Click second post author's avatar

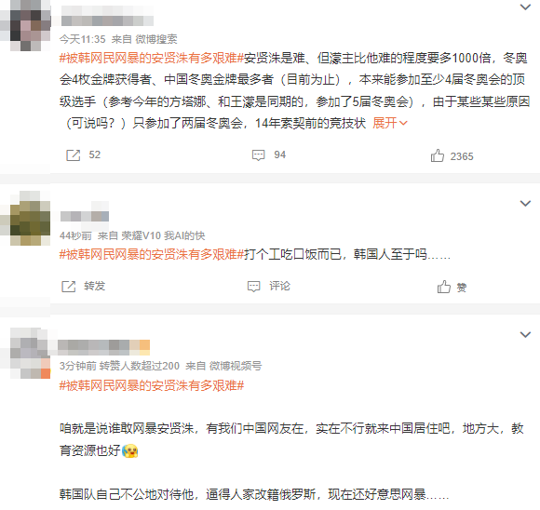pyautogui.click(x=31, y=218)
